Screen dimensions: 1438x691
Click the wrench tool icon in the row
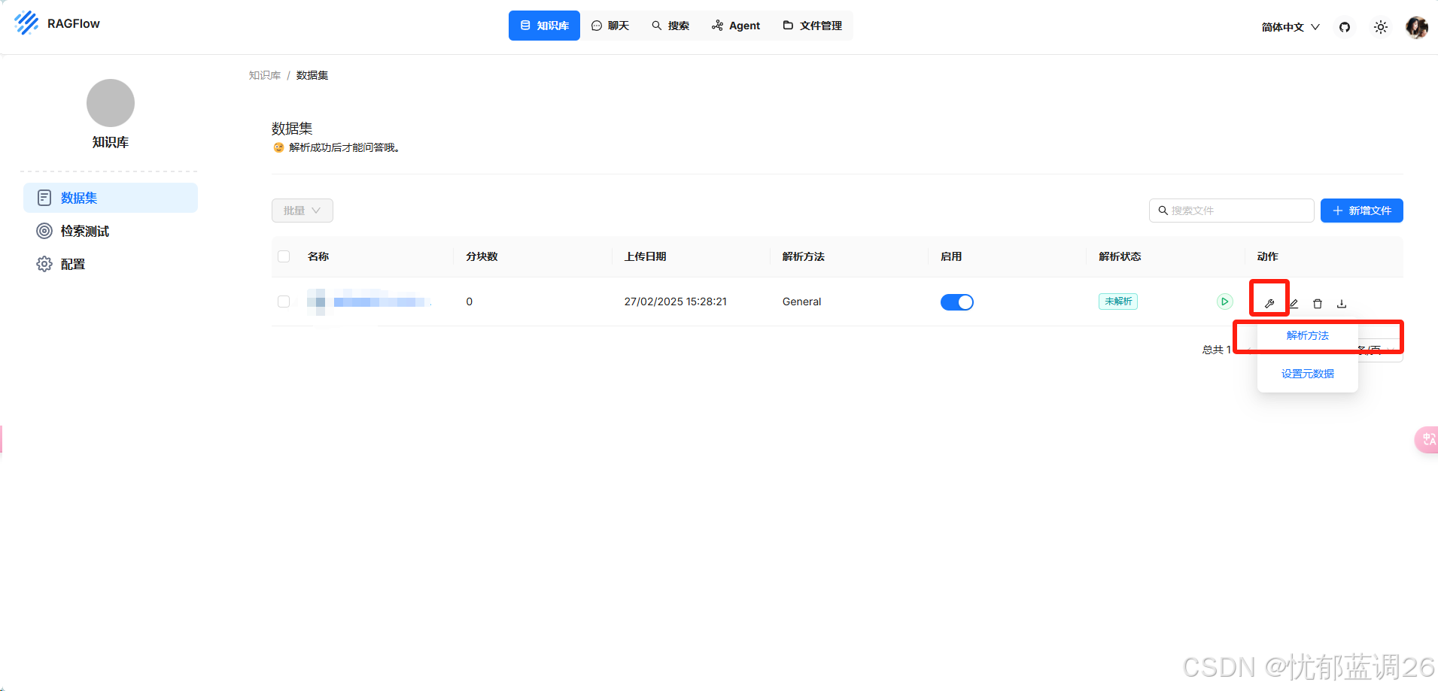1269,303
